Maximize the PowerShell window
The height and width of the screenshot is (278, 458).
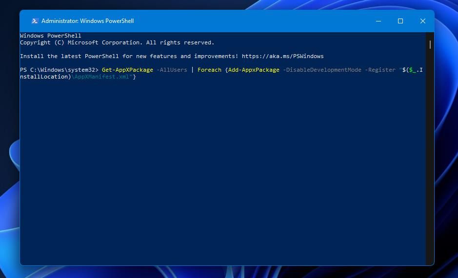(x=400, y=21)
